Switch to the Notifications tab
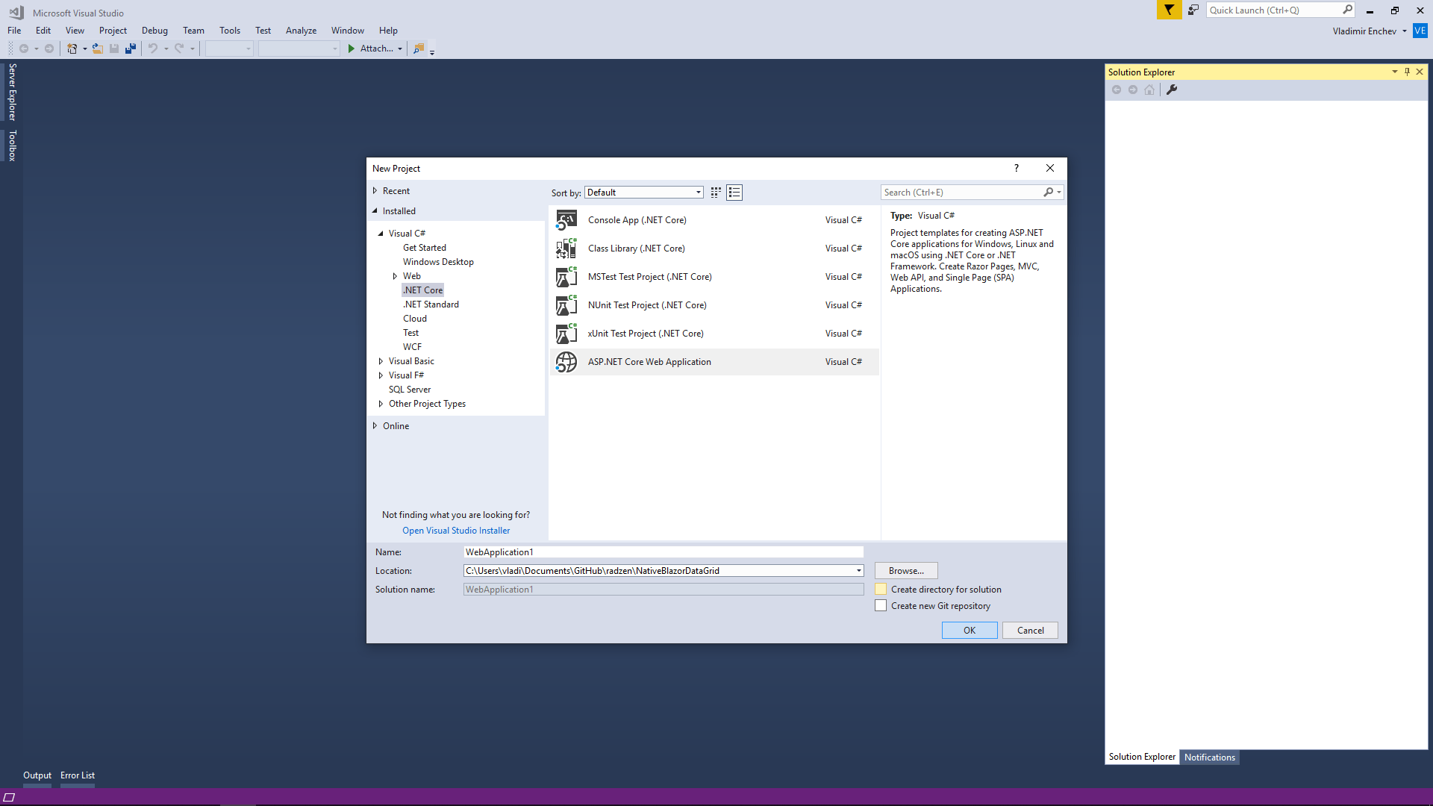This screenshot has height=806, width=1433. coord(1209,757)
